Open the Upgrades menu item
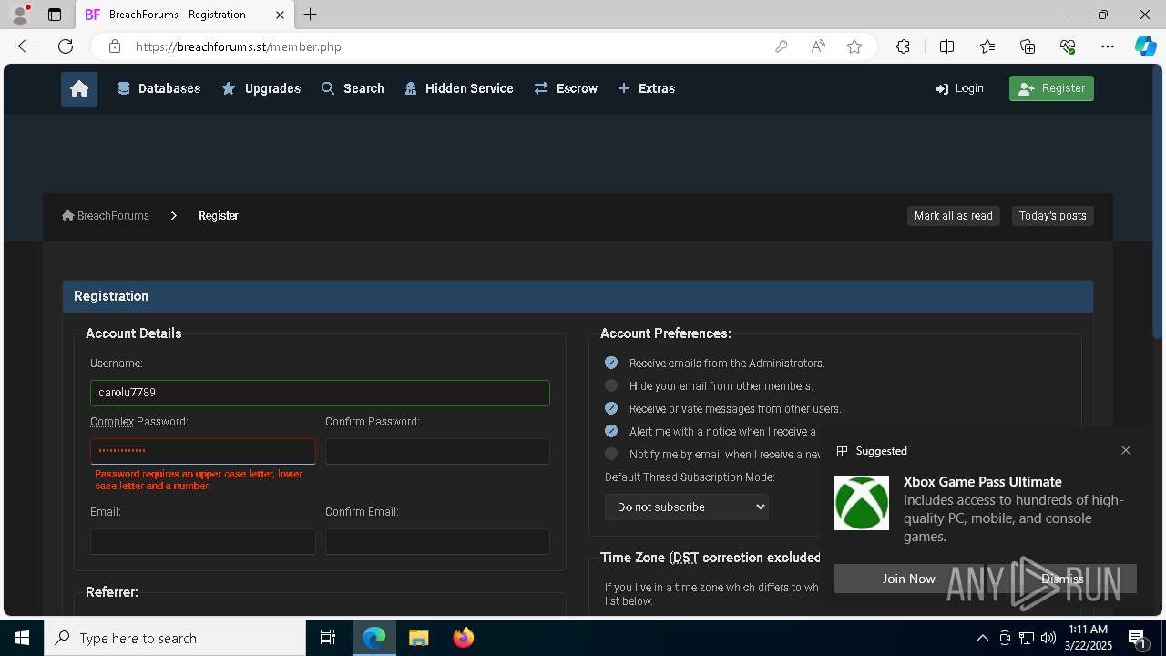 (x=261, y=88)
